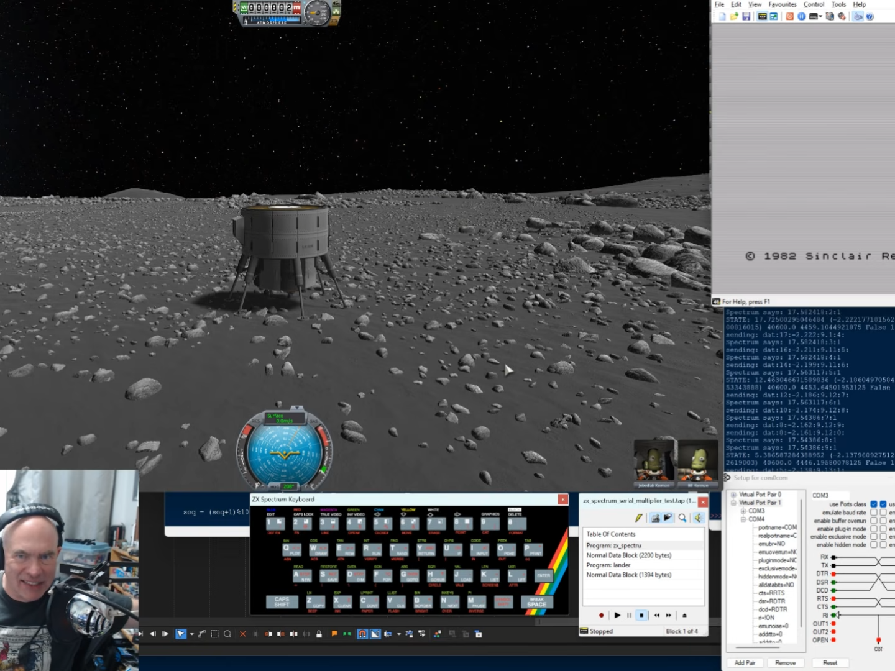Click the magnifier search icon in tape browser

[682, 518]
